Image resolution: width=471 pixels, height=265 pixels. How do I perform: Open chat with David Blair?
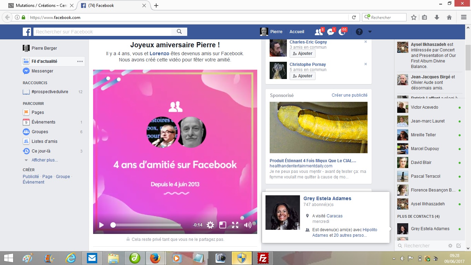point(429,163)
